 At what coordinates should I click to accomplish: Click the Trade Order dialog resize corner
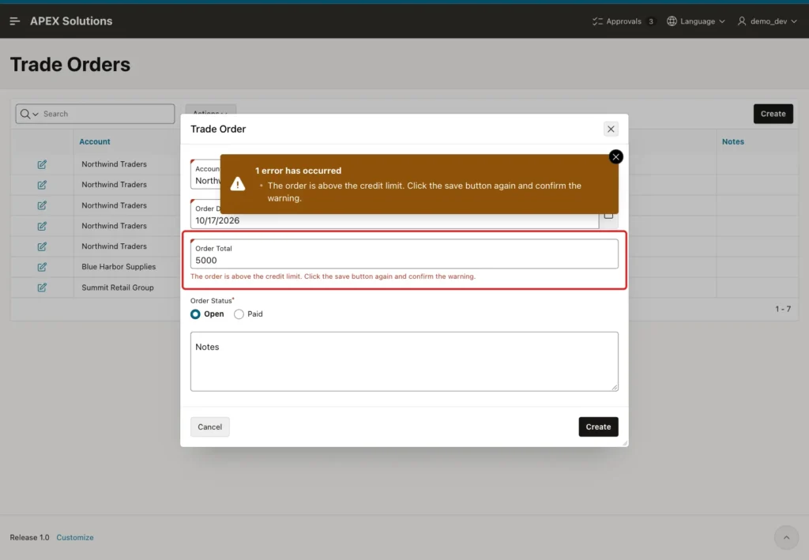click(x=625, y=443)
